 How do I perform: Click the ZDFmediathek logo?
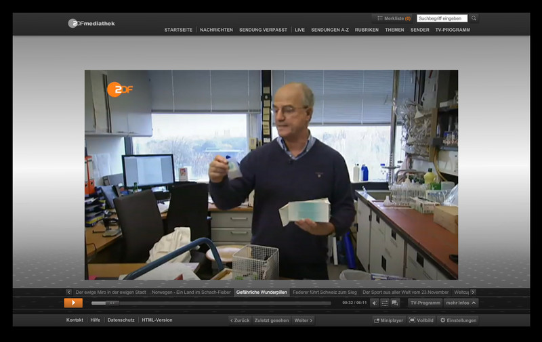[91, 23]
